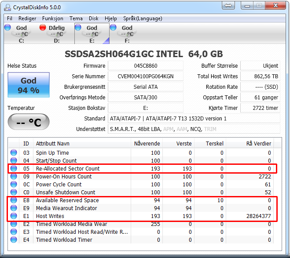Click the Rå Verdier column header
The height and width of the screenshot is (258, 290).
pyautogui.click(x=250, y=143)
